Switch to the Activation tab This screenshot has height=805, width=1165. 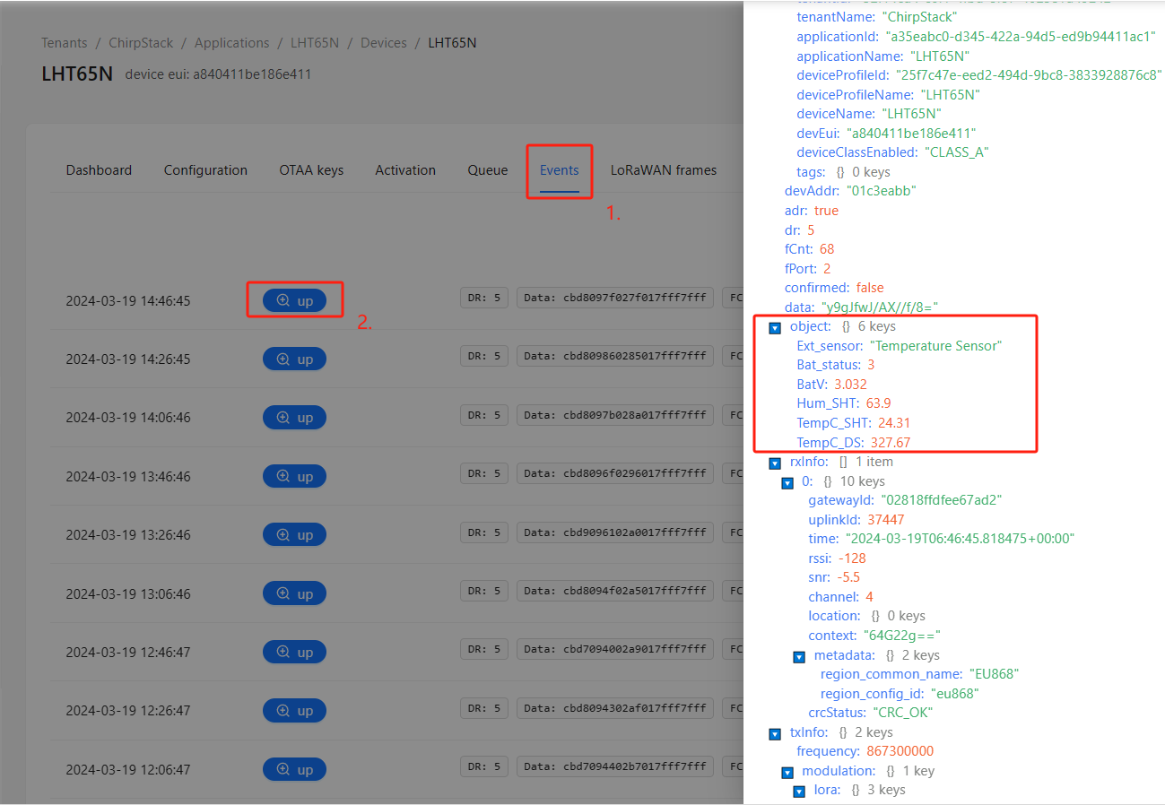coord(405,170)
